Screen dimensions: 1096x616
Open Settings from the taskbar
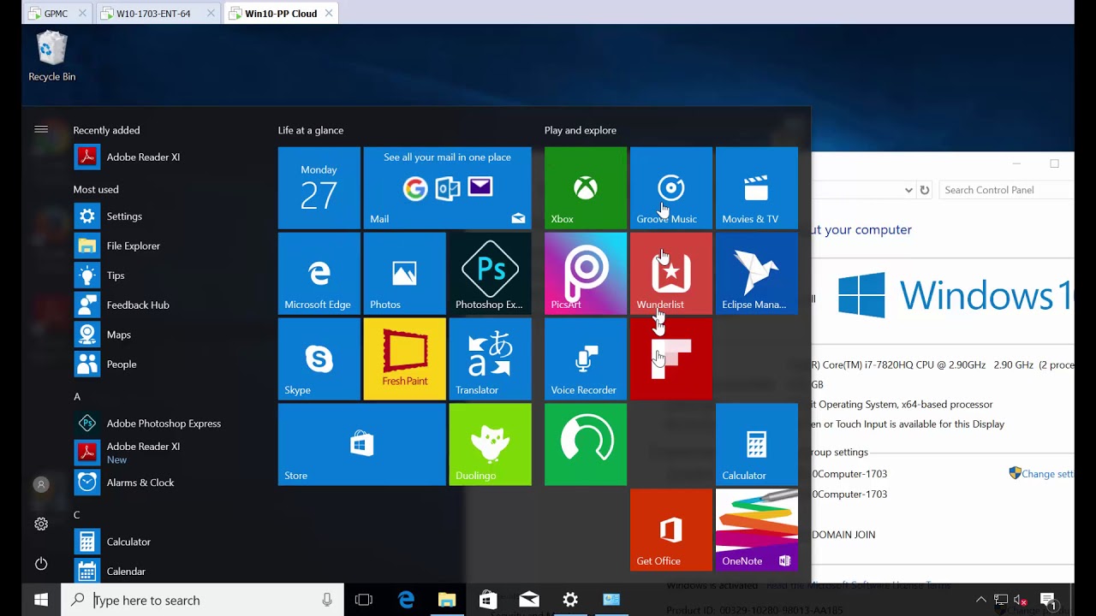[570, 600]
